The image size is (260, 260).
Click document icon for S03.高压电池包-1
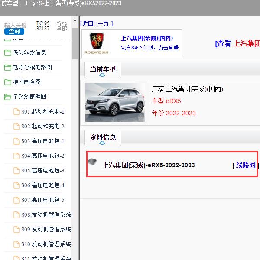(x=16, y=141)
